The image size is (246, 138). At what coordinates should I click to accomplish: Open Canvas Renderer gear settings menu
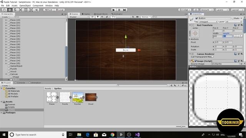[242, 54]
